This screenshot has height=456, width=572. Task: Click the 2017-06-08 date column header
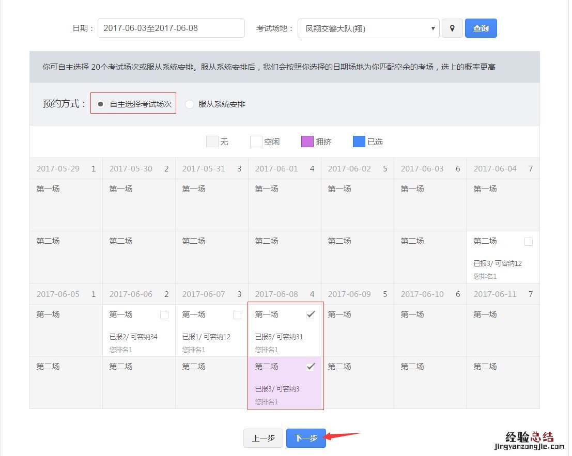pyautogui.click(x=284, y=294)
